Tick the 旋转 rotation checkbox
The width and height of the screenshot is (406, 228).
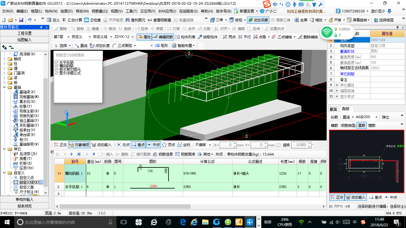tap(278, 145)
